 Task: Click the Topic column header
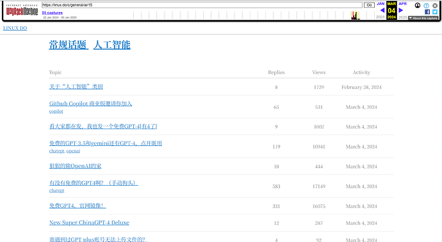55,72
